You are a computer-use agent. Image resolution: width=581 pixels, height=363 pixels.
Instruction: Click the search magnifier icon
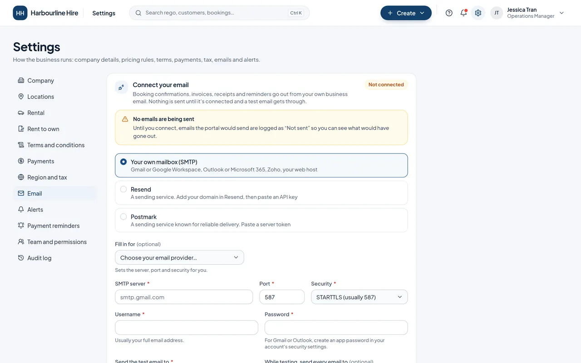pyautogui.click(x=138, y=13)
